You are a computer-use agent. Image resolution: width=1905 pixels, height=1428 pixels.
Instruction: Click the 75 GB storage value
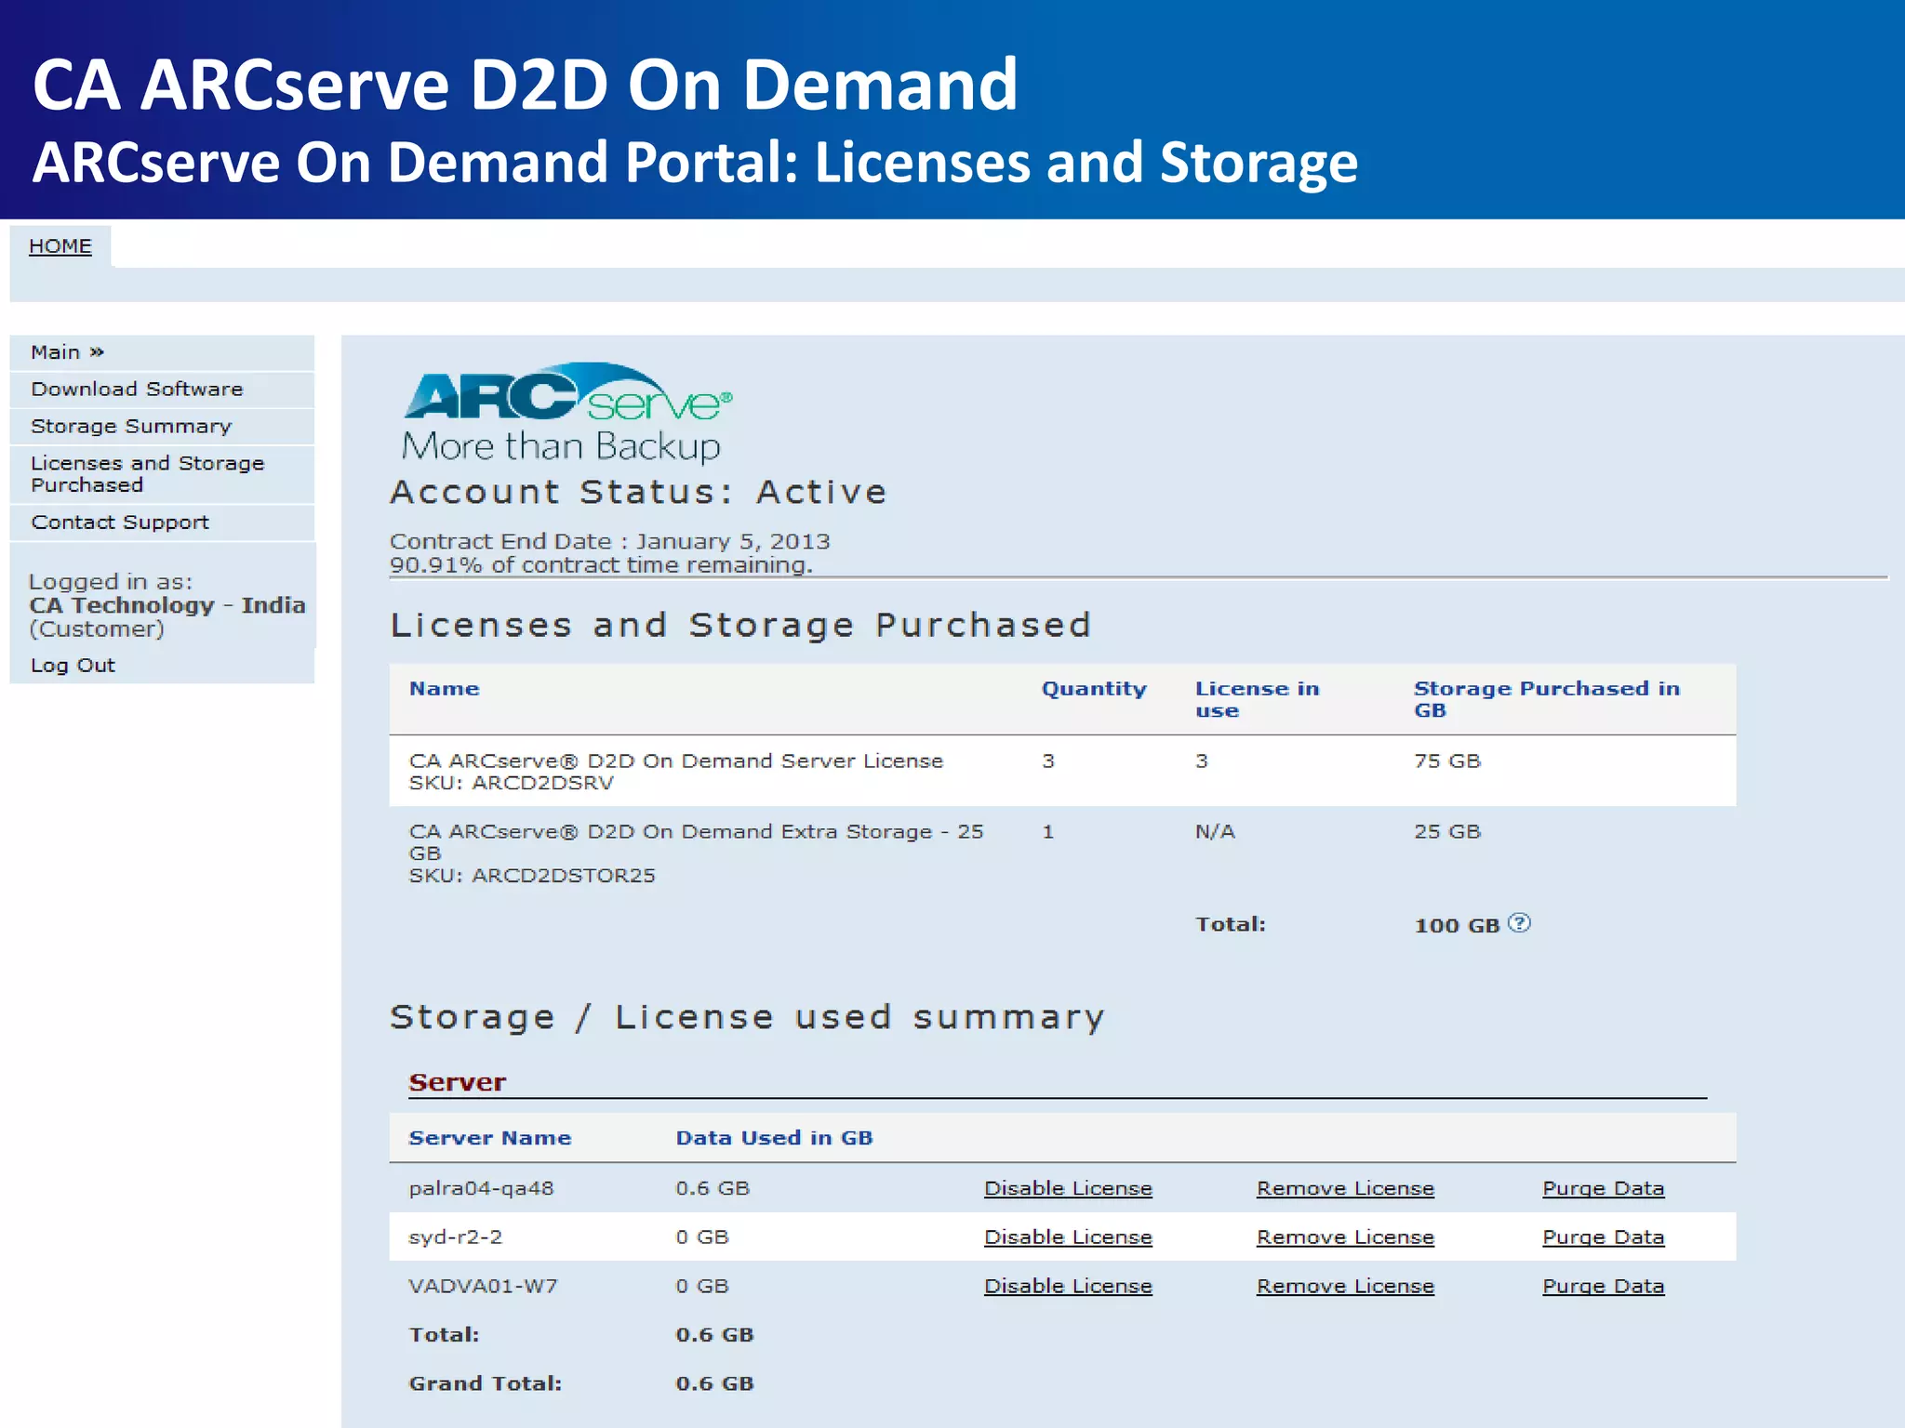(1446, 761)
